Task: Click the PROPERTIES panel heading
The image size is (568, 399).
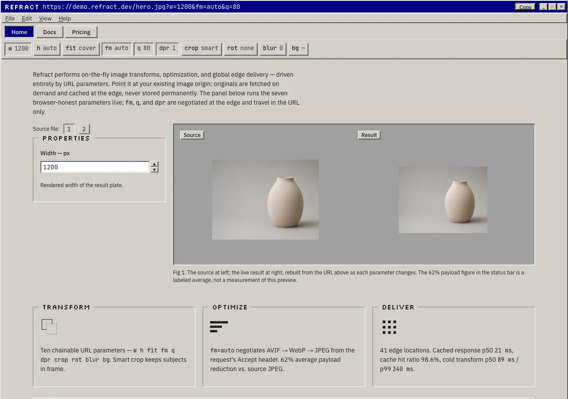Action: coord(66,138)
